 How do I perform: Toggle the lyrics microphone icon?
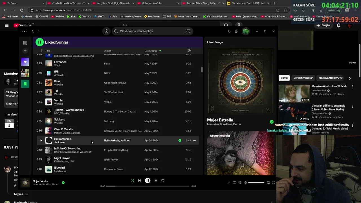229,183
